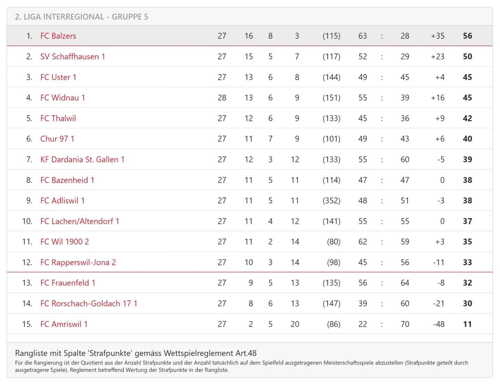Select the FC Widnau 1 team
The image size is (500, 384).
pos(63,98)
